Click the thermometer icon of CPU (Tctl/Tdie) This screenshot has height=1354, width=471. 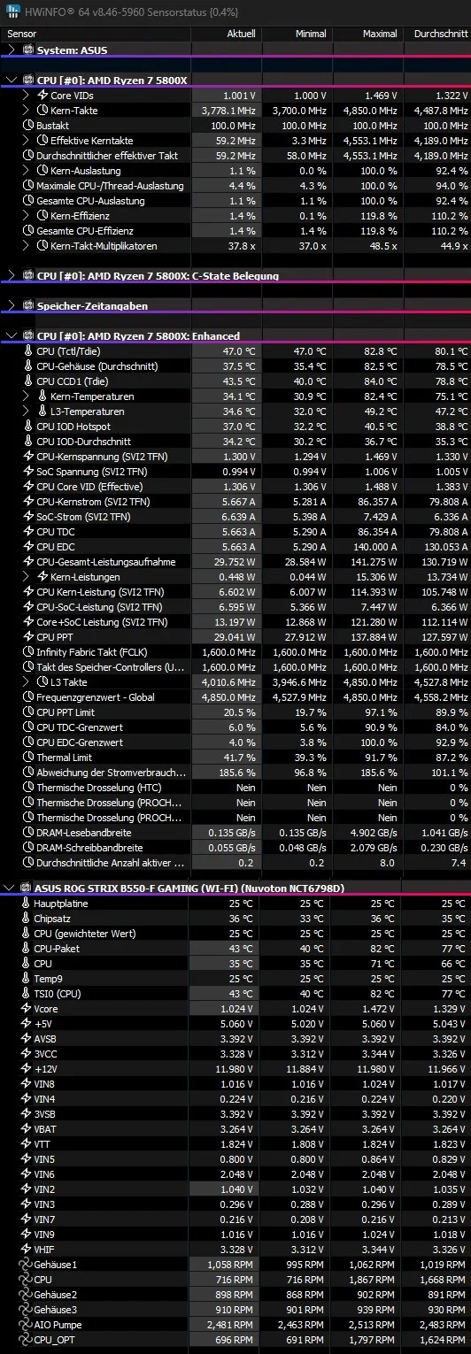point(27,351)
